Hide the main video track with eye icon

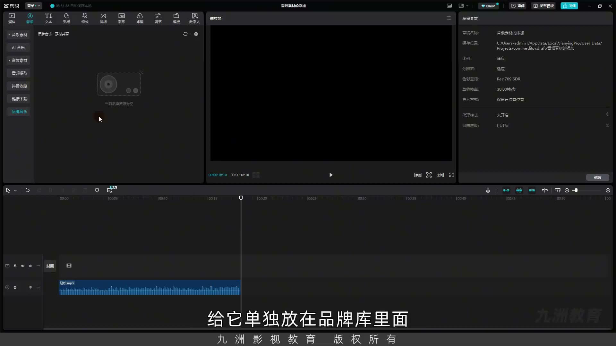coord(23,266)
